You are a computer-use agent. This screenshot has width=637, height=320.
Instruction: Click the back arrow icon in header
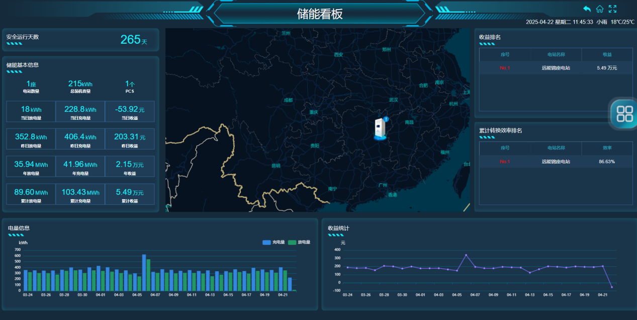[587, 9]
